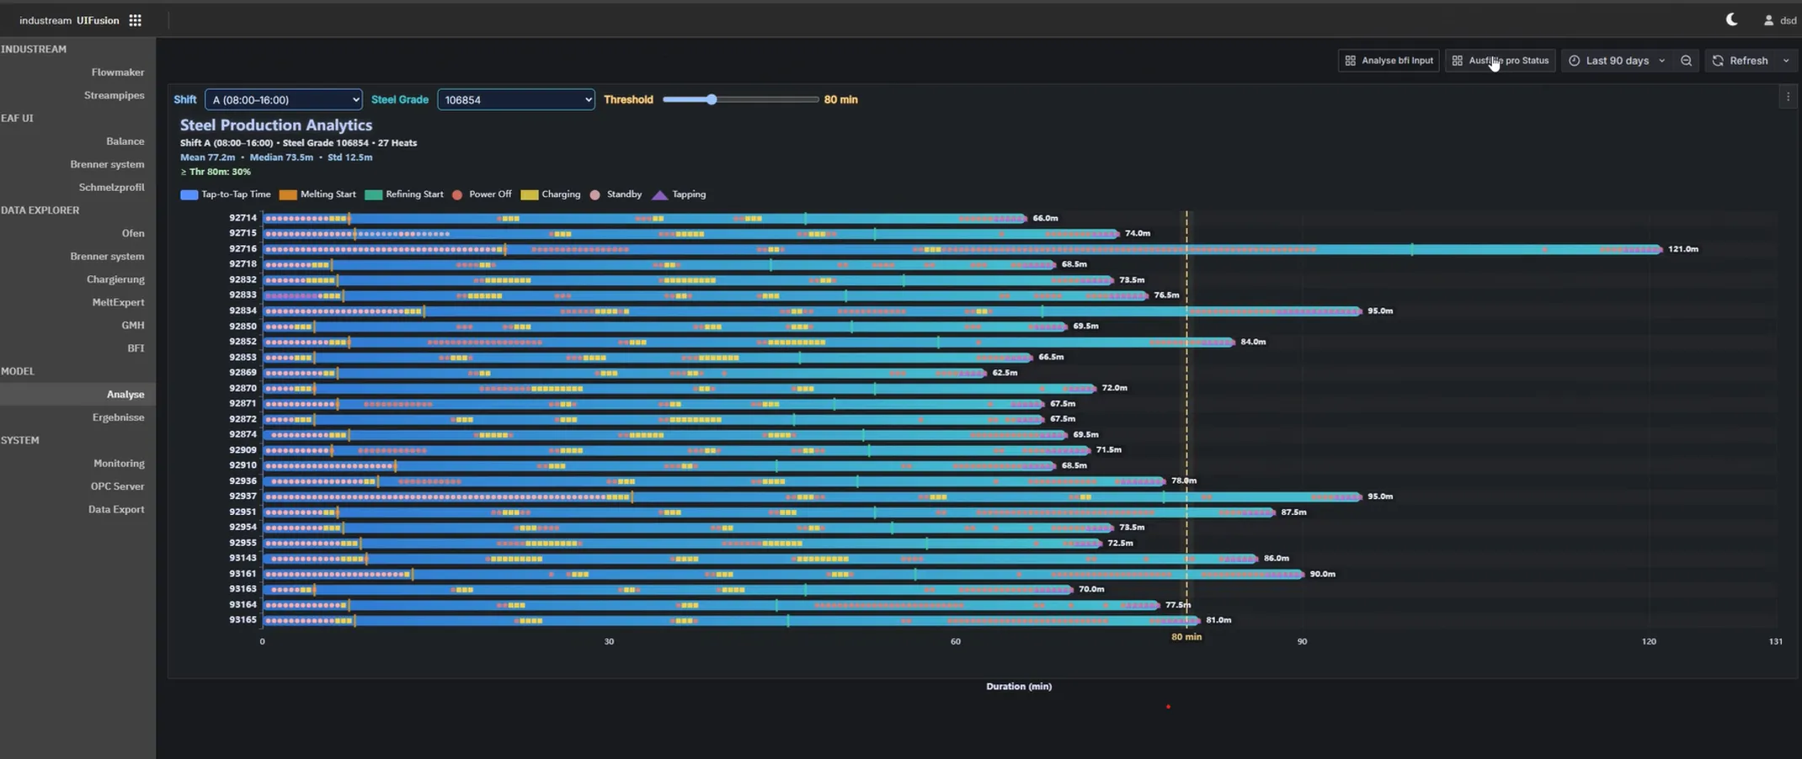Open the dsd user profile icon
Viewport: 1802px width, 759px height.
[x=1768, y=20]
